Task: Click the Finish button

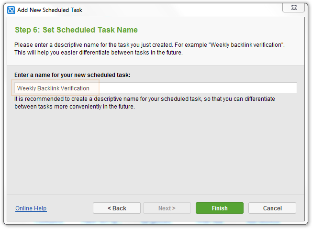Action: pyautogui.click(x=220, y=208)
